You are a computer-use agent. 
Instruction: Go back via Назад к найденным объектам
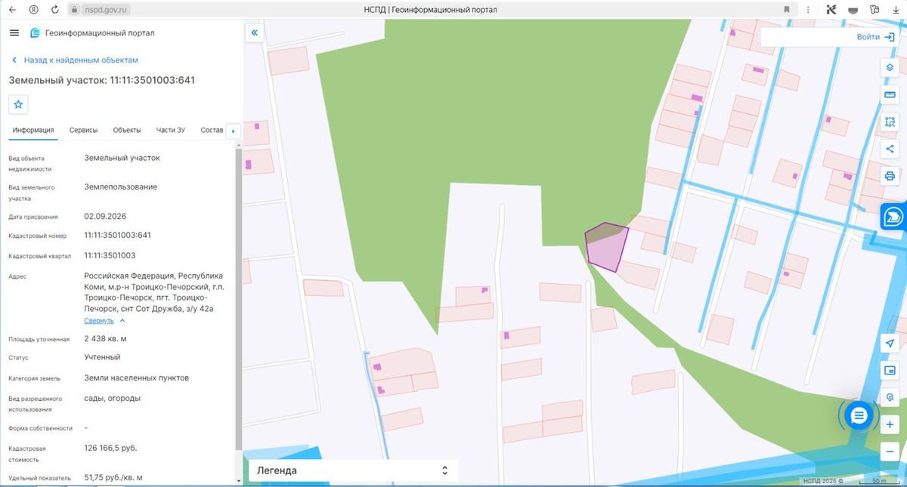pos(75,60)
